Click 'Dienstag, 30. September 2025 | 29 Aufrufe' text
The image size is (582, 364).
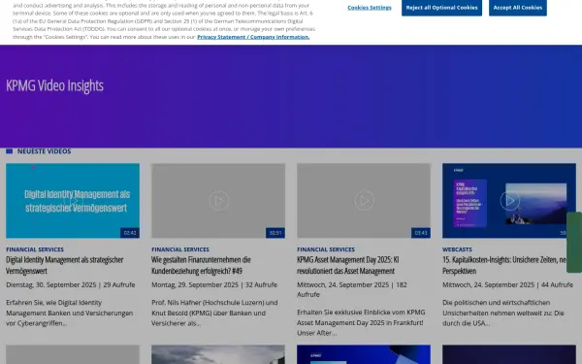click(x=71, y=284)
